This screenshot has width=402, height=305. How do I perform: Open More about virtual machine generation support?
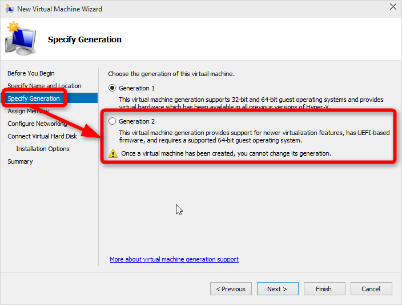pos(174,259)
